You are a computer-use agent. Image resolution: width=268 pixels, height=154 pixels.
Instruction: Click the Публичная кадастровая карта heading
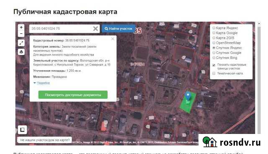tap(65, 12)
